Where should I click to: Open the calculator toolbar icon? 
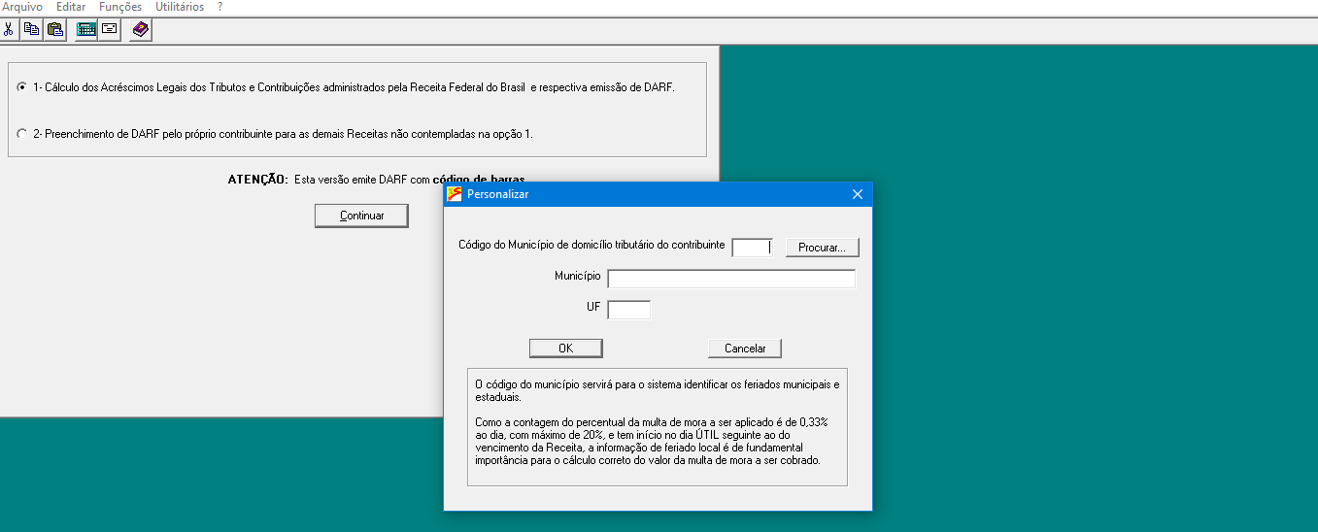[86, 29]
